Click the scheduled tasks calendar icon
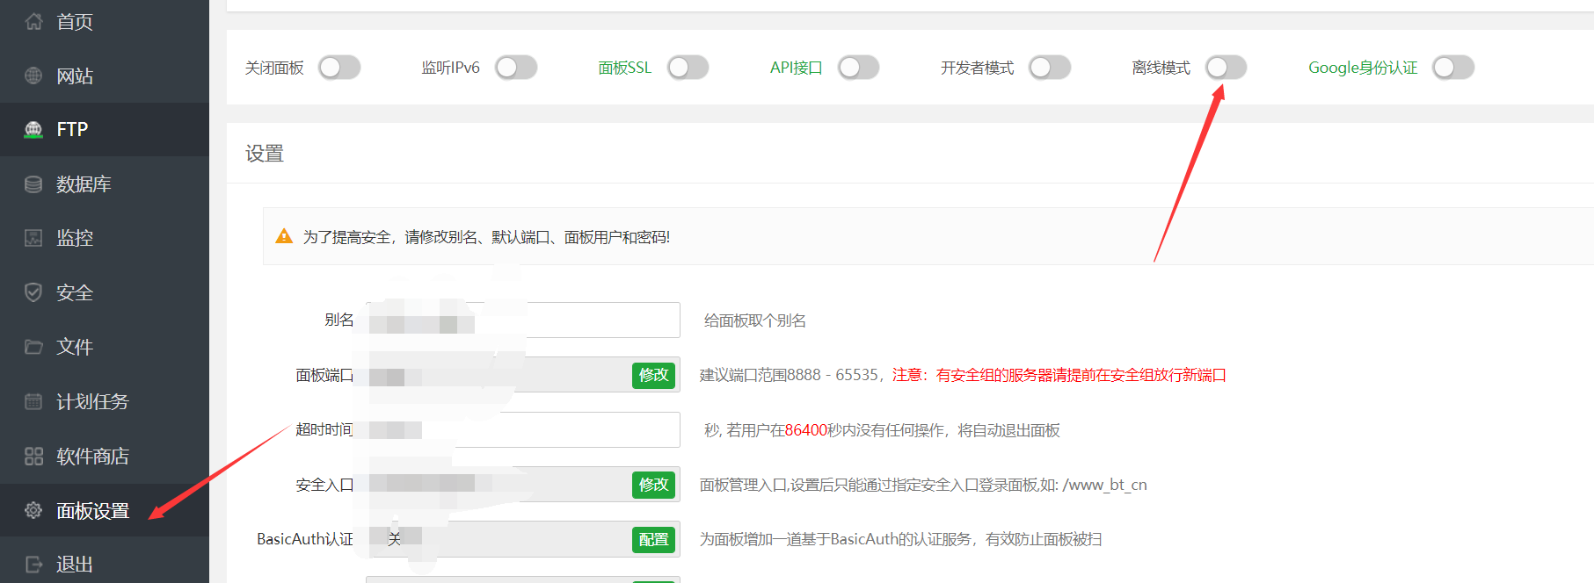Screen dimensions: 1594x583 point(33,402)
